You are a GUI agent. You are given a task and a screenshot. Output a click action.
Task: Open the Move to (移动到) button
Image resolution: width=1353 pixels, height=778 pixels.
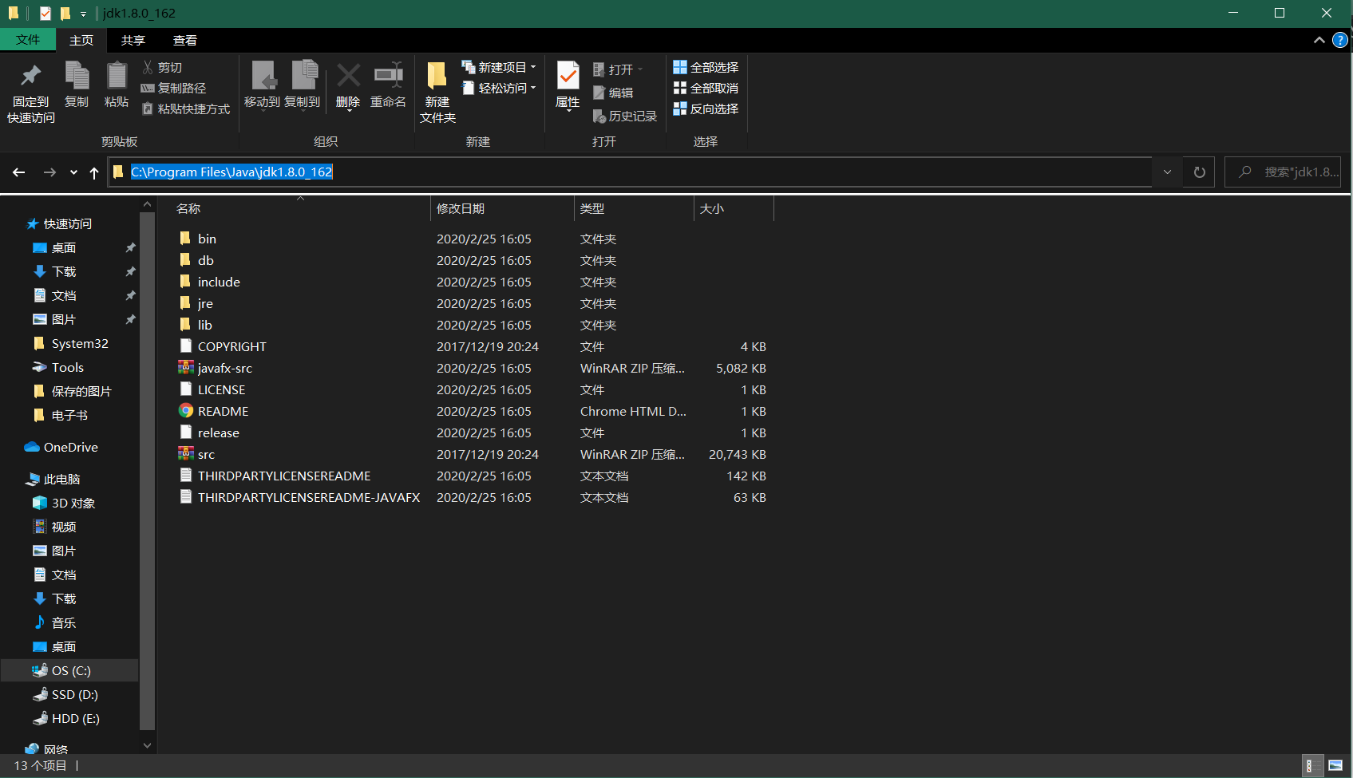click(263, 85)
